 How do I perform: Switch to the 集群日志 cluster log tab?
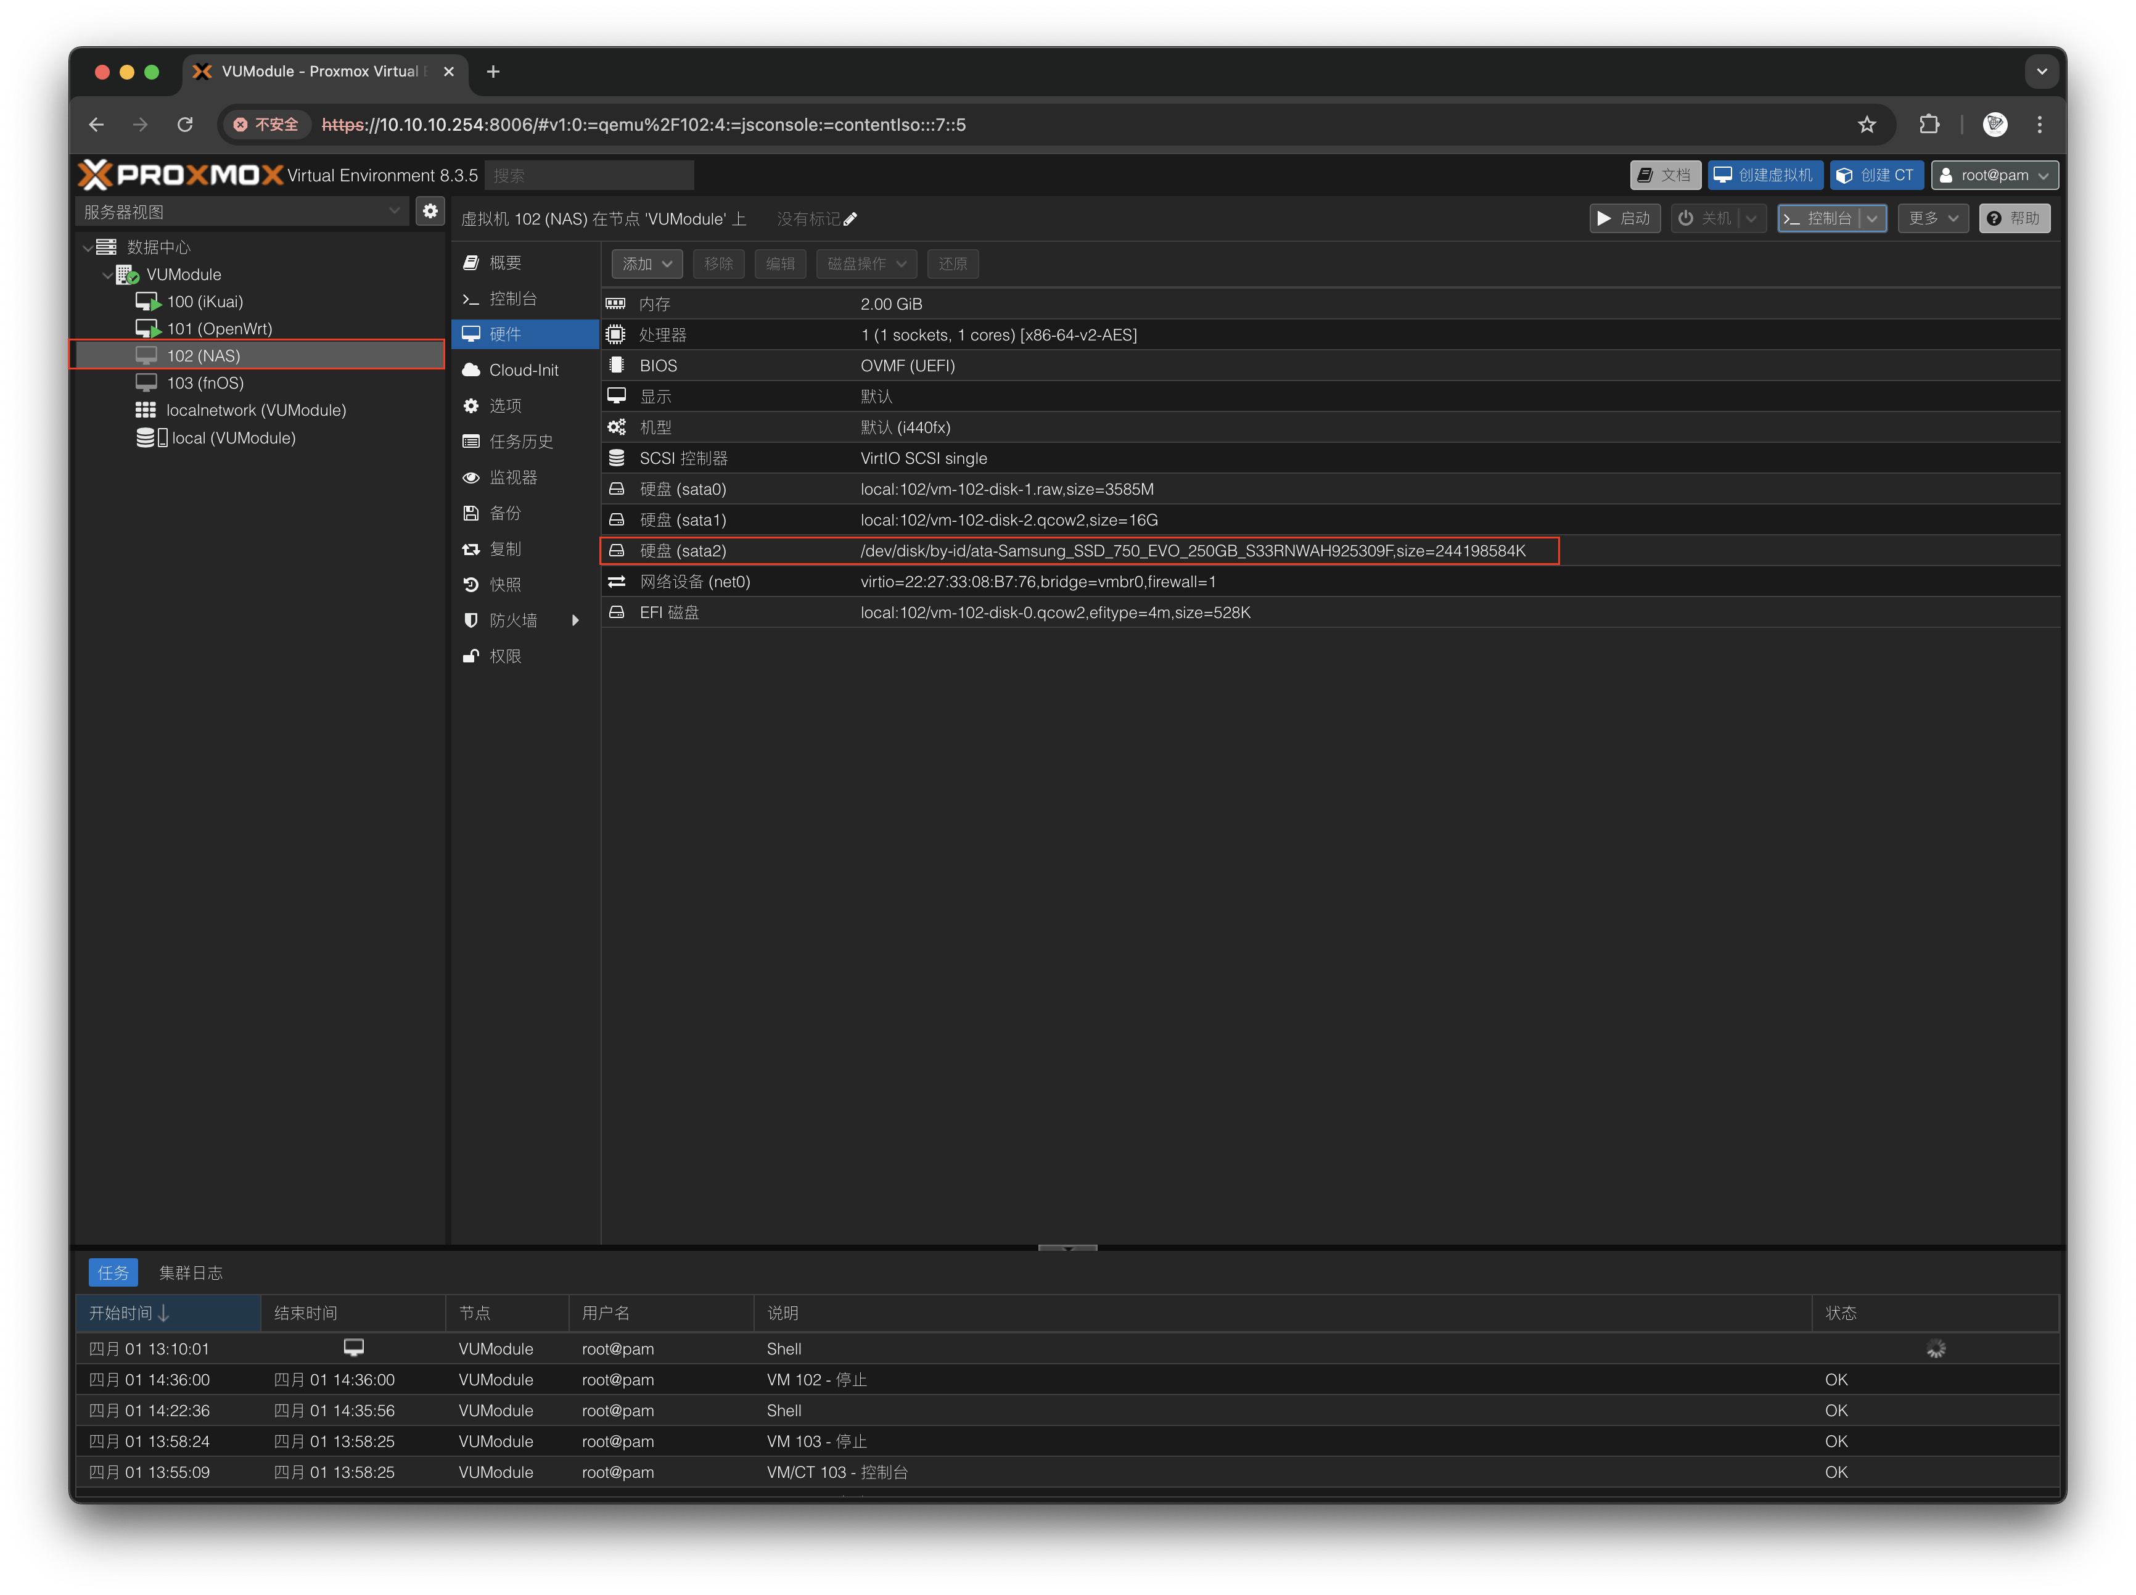tap(190, 1272)
